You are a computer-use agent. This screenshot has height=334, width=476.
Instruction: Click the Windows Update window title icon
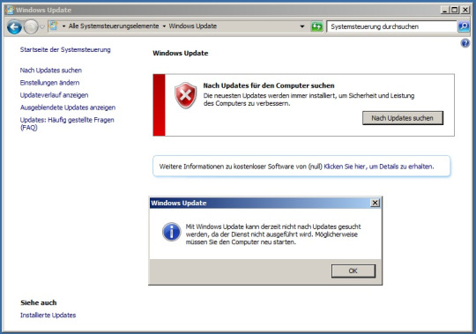(10, 10)
